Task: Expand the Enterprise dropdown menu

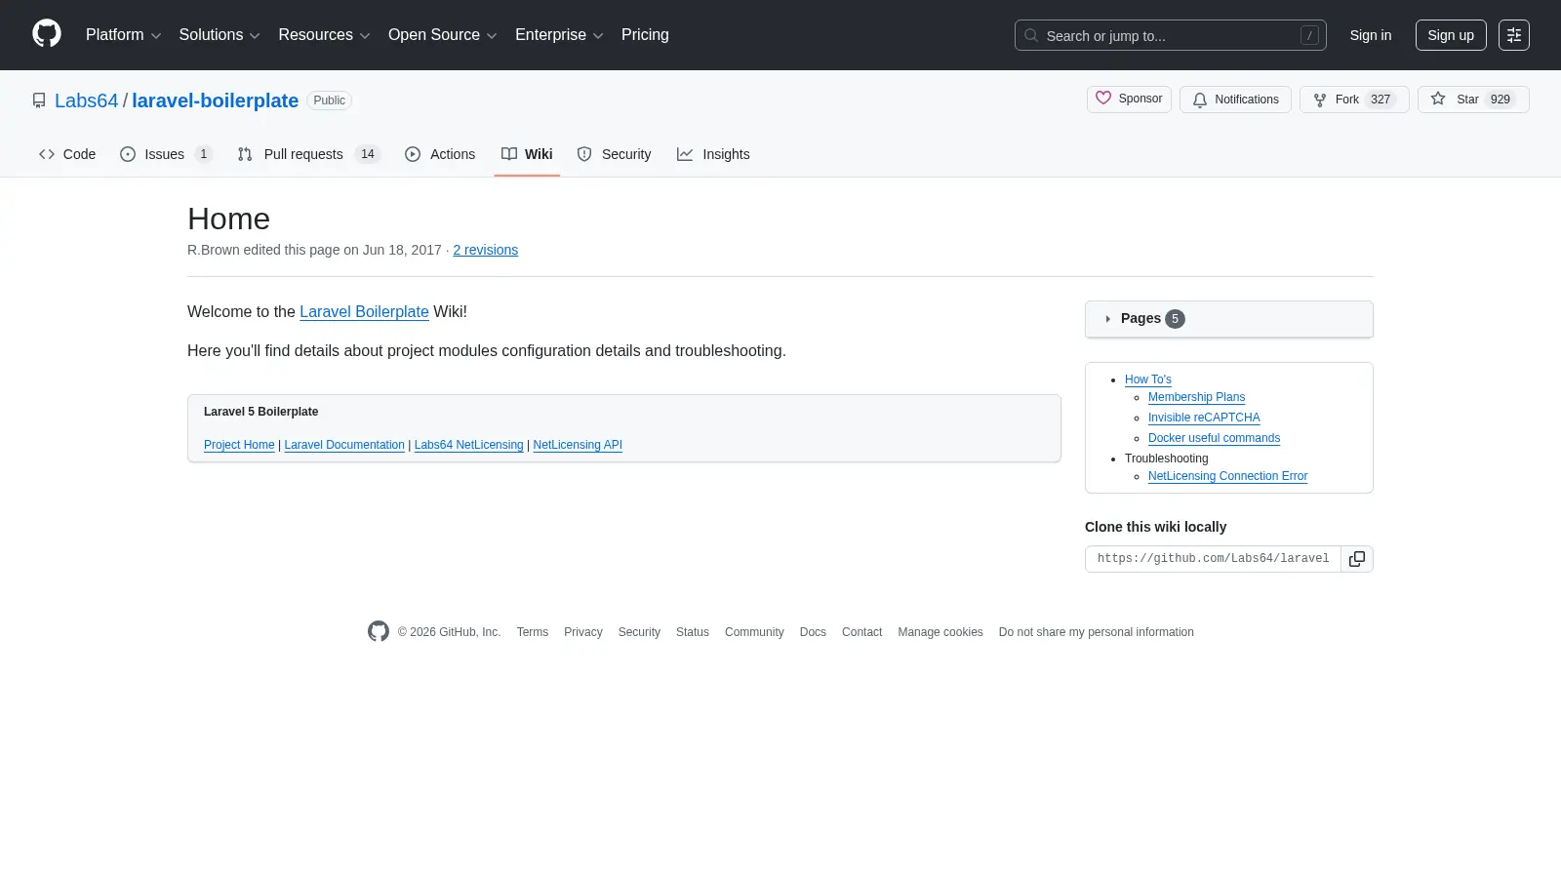Action: [x=559, y=35]
